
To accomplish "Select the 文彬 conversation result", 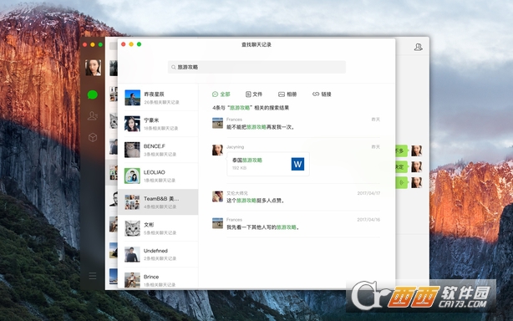I will click(x=158, y=228).
